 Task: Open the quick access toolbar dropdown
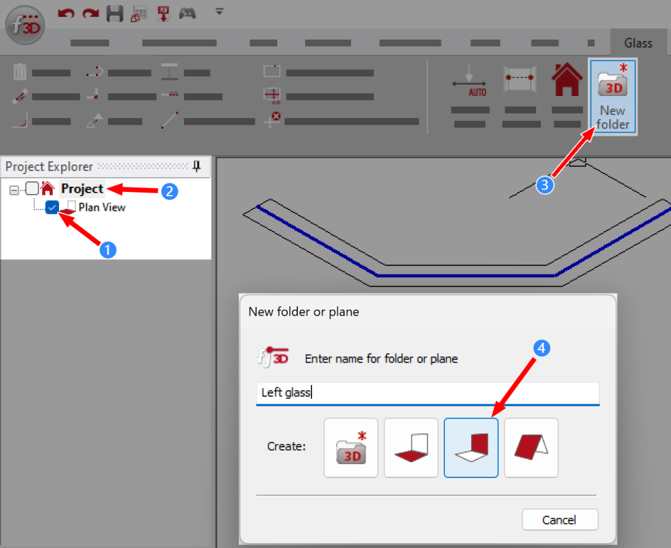click(219, 11)
